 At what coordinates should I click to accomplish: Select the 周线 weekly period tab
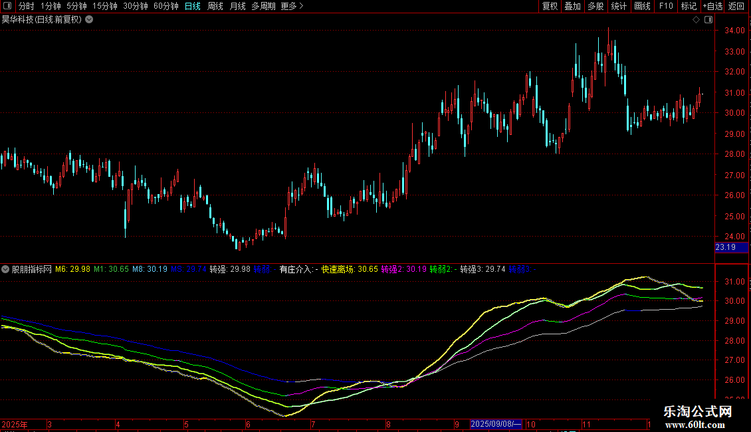(215, 6)
